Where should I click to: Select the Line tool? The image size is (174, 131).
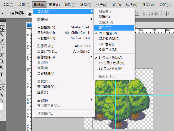2,81
